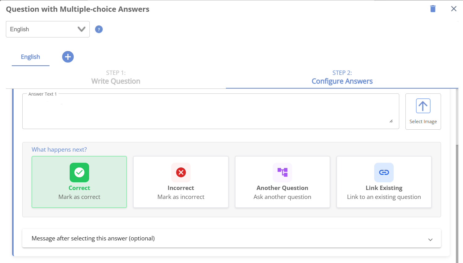This screenshot has width=463, height=263.
Task: Select the Mark as correct option
Action: pyautogui.click(x=79, y=197)
